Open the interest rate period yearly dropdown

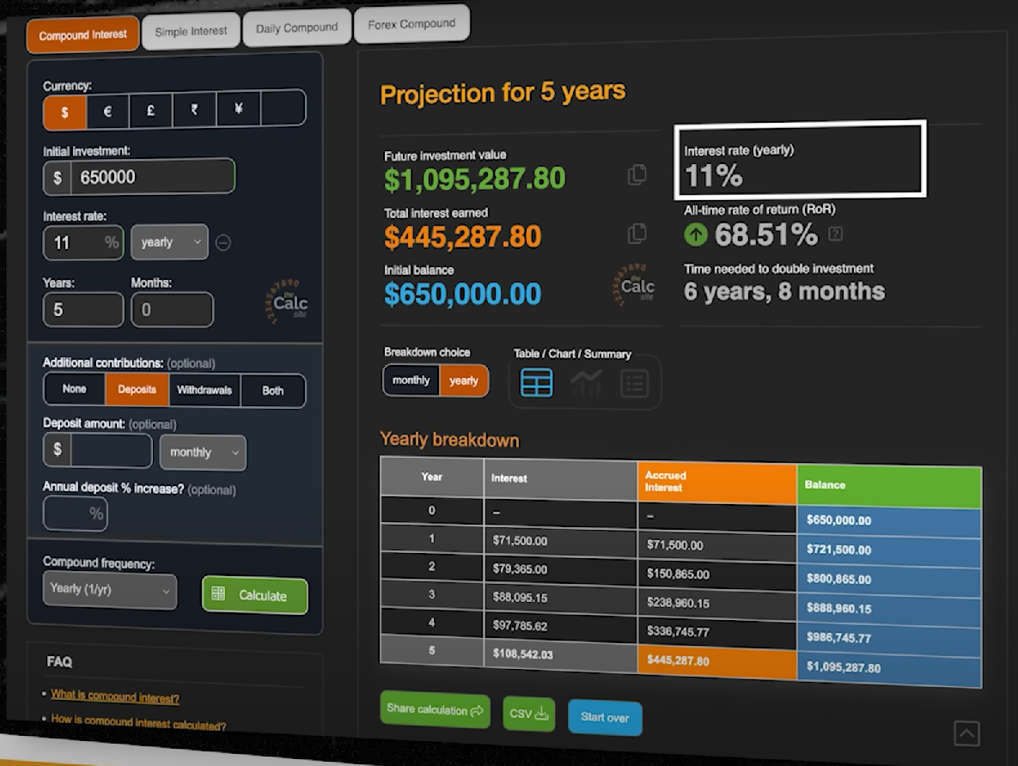click(169, 242)
